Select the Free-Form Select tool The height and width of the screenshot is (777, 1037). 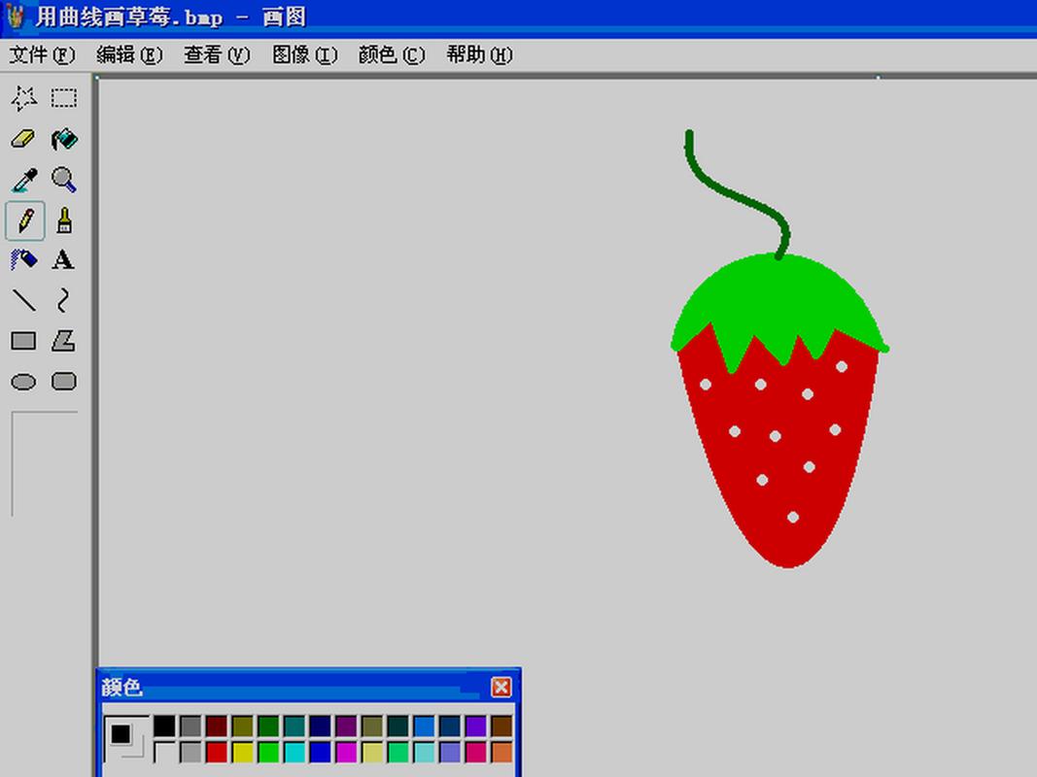click(23, 98)
